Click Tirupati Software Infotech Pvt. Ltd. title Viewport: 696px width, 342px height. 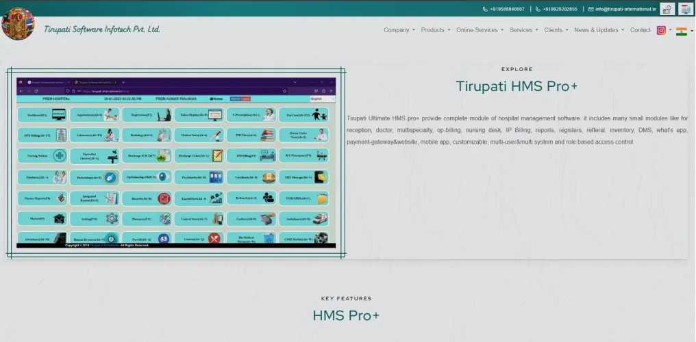(x=101, y=29)
